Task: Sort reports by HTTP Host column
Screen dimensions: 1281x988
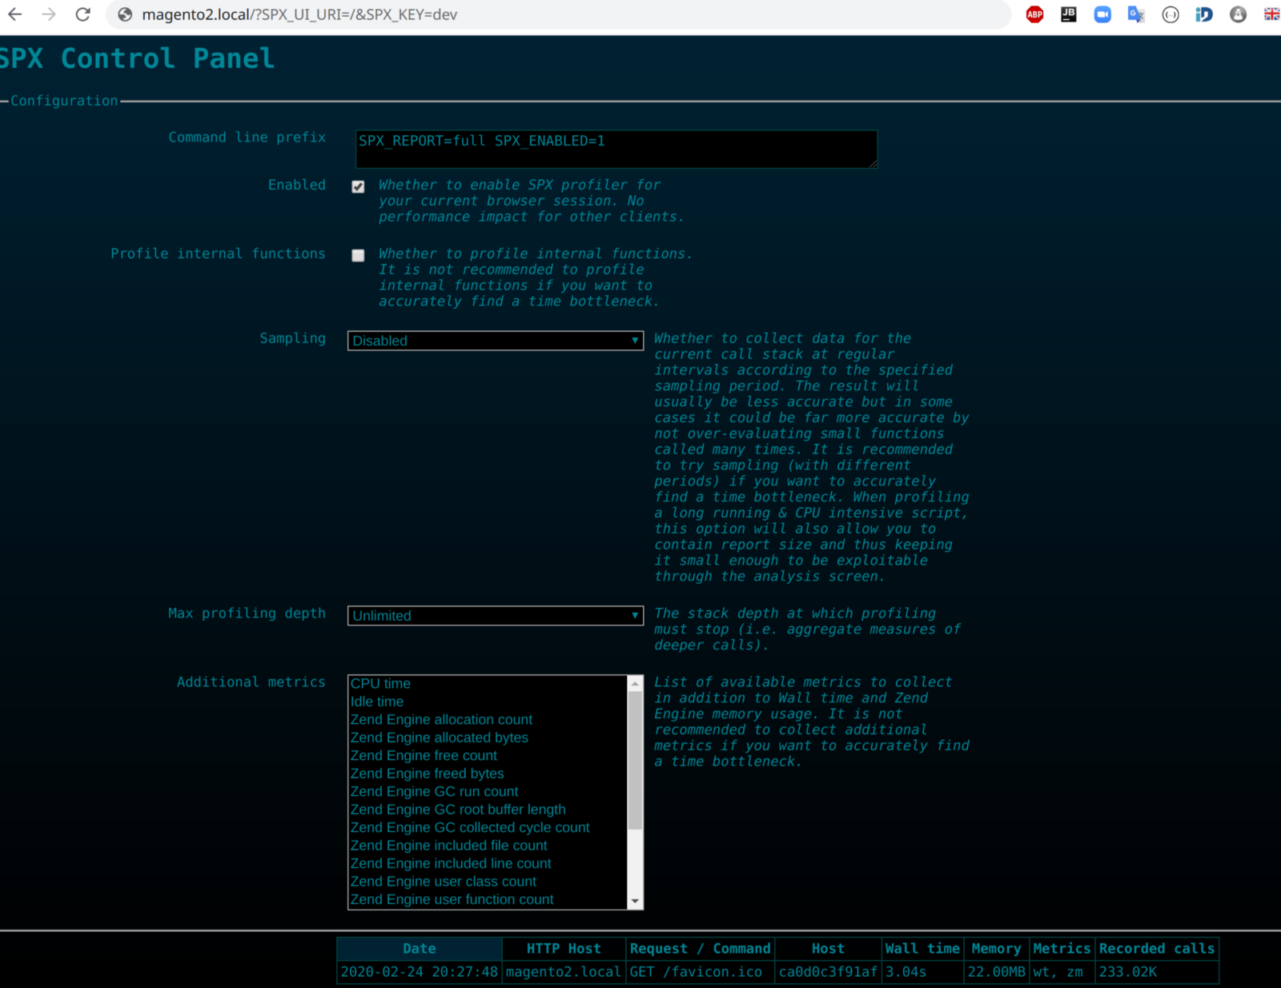Action: 564,949
